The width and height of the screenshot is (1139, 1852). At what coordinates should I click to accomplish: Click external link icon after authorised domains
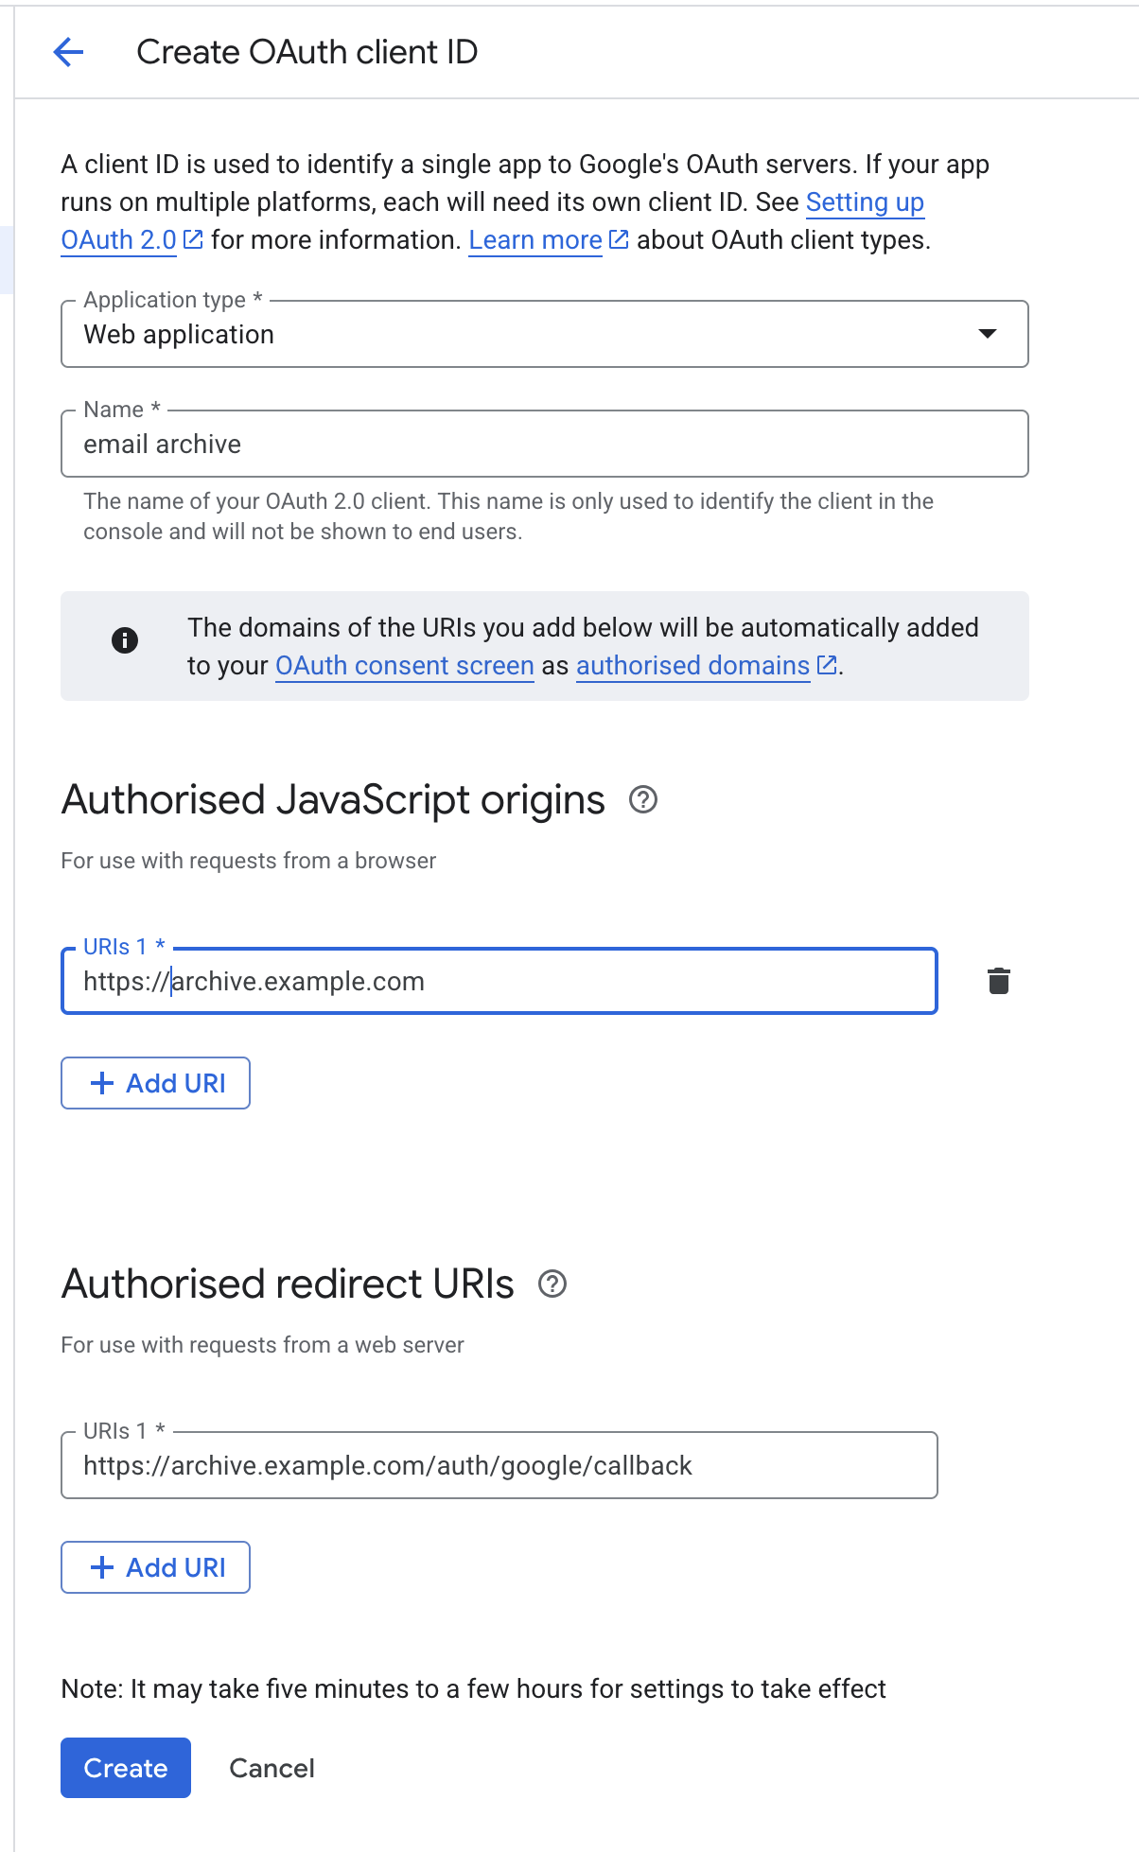click(827, 666)
